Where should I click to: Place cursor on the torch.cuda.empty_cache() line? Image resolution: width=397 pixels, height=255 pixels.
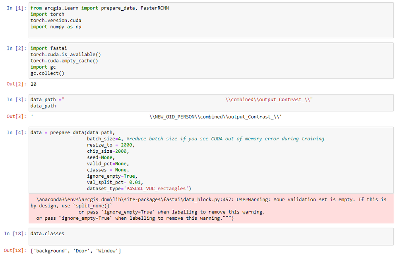click(64, 61)
